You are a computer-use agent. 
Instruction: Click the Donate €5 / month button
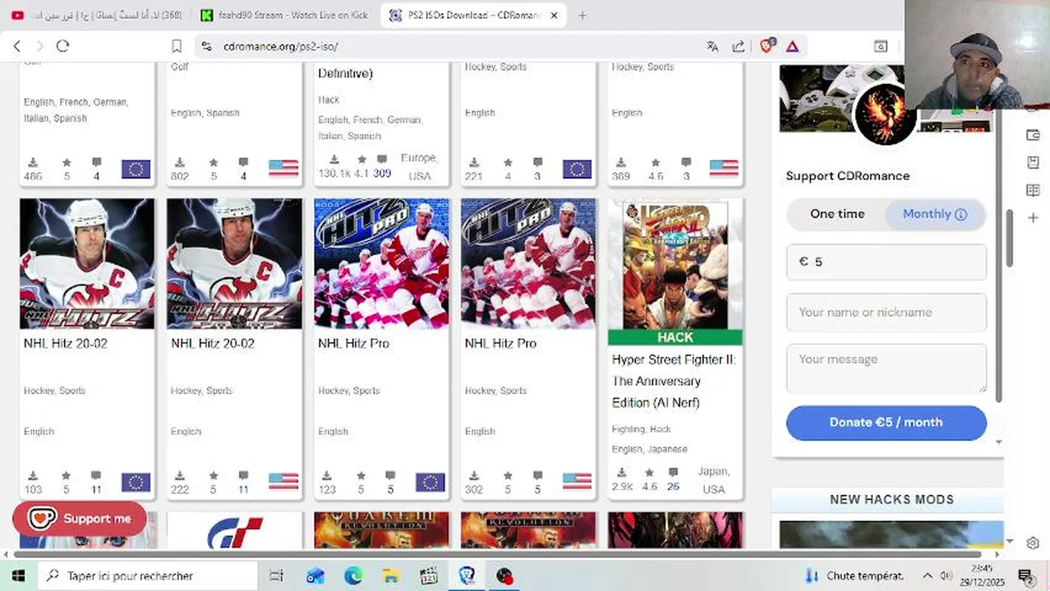(886, 423)
